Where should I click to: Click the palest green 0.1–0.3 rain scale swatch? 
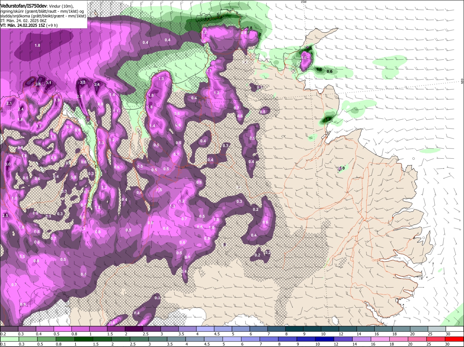[9, 339]
